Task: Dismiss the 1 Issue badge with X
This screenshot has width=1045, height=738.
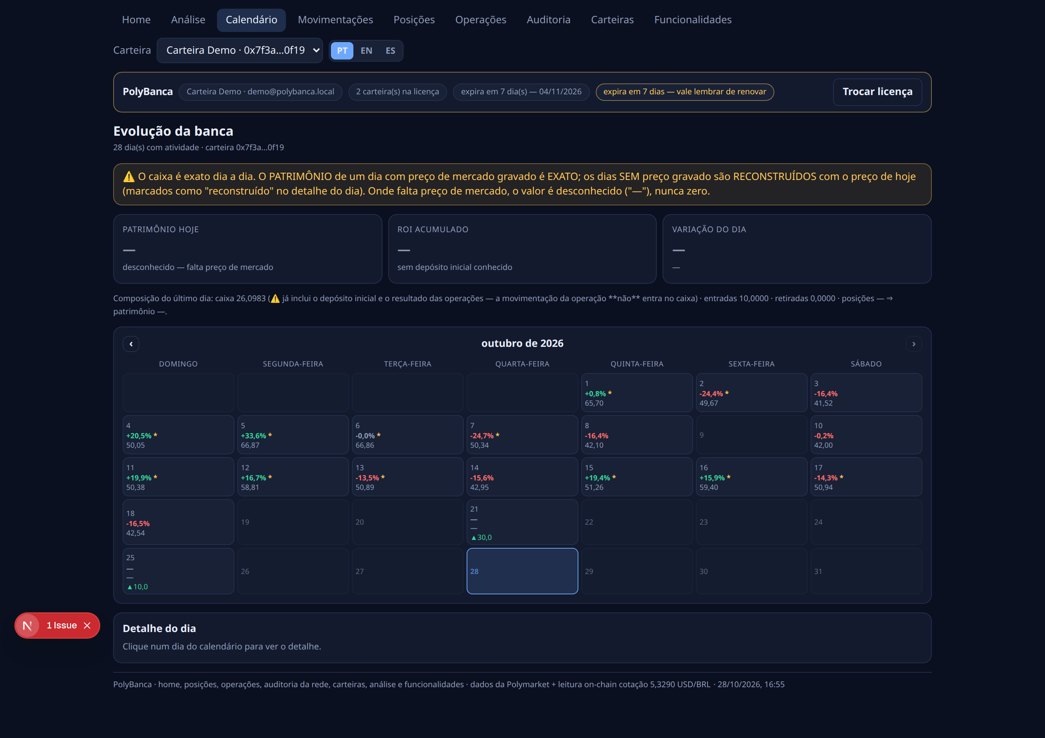Action: [x=87, y=626]
